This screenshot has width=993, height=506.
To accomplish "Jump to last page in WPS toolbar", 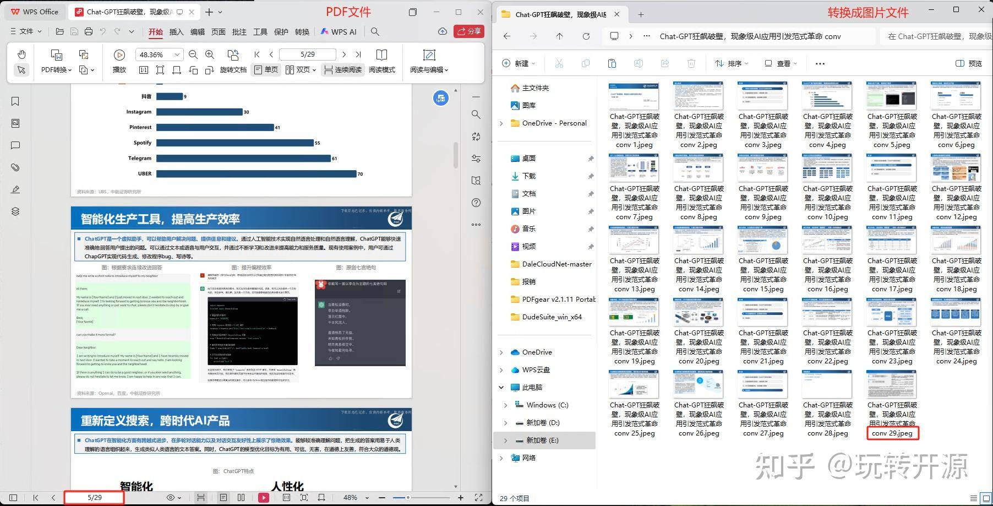I will (x=358, y=55).
